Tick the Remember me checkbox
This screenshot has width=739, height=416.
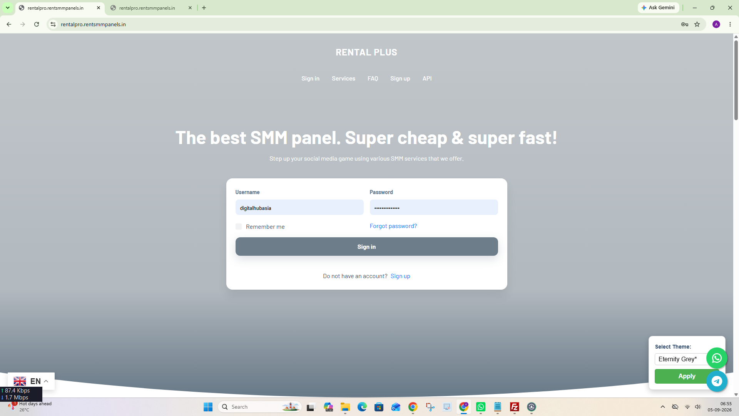tap(239, 226)
